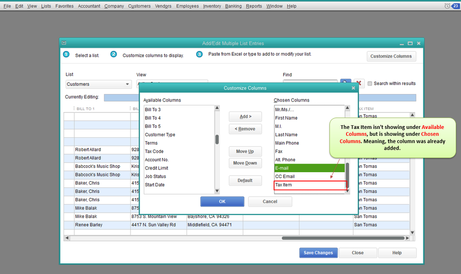Select Fax in Chosen Columns
Image resolution: width=461 pixels, height=274 pixels.
coord(309,152)
